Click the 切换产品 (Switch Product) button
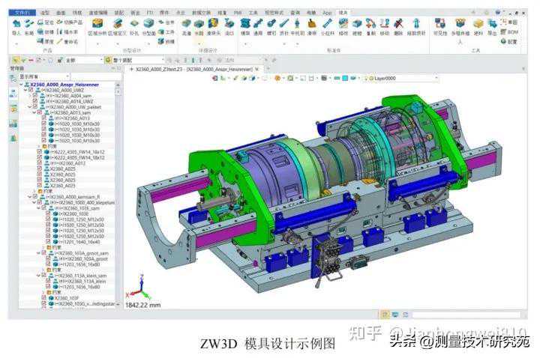540x358 pixels. point(67,22)
